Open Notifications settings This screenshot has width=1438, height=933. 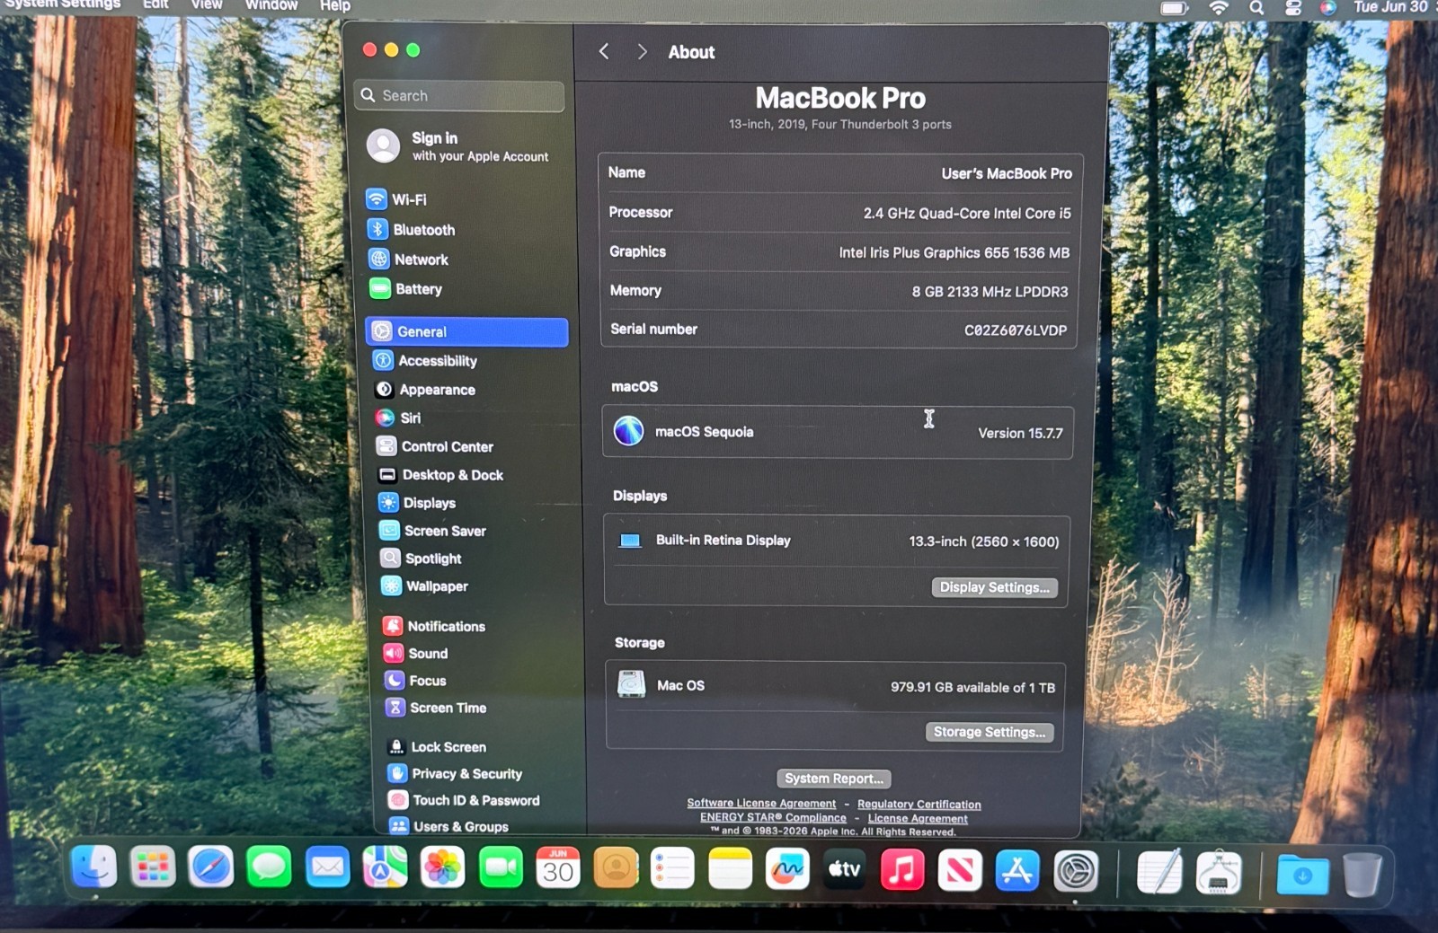pos(434,626)
